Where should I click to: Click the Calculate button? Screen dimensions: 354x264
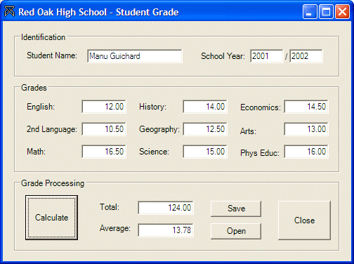tap(51, 218)
